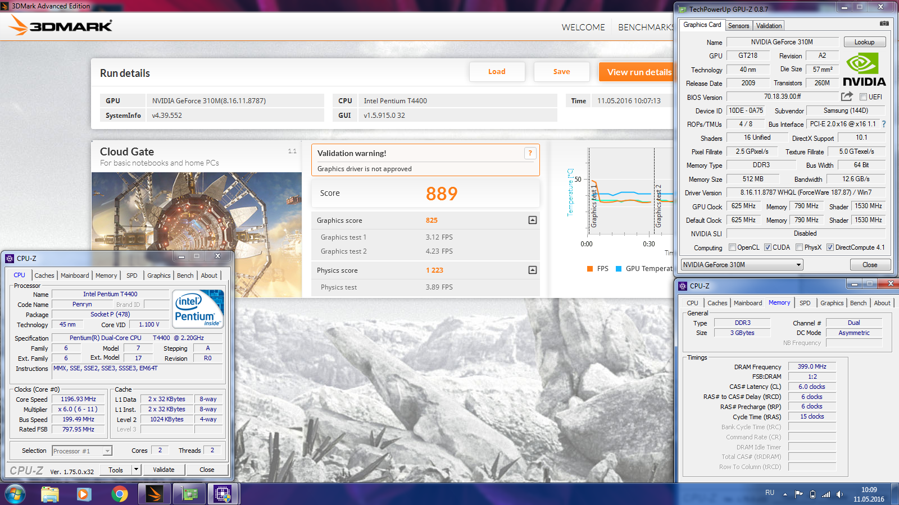Click the NVIDIA logo in GPU-Z
This screenshot has height=505, width=899.
(x=864, y=70)
